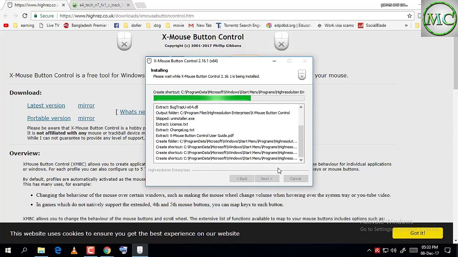Minimize the X-Mouse Button Control installer
458x257 pixels.
point(274,61)
